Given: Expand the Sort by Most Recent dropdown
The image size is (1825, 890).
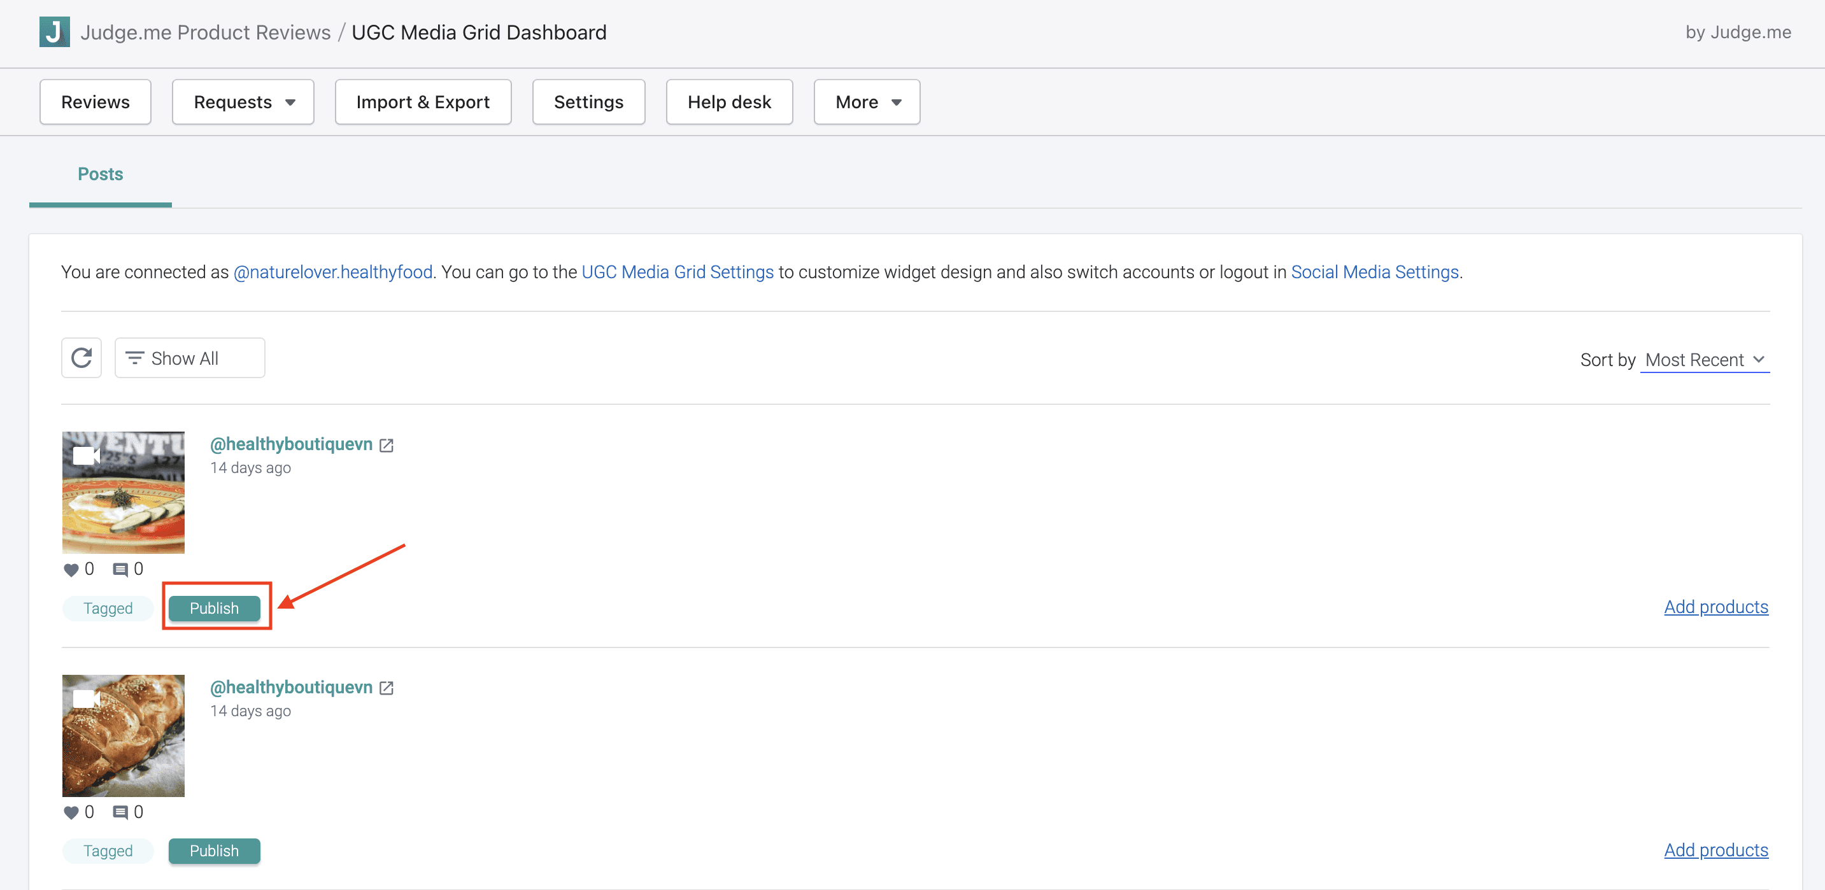Looking at the screenshot, I should (x=1704, y=360).
